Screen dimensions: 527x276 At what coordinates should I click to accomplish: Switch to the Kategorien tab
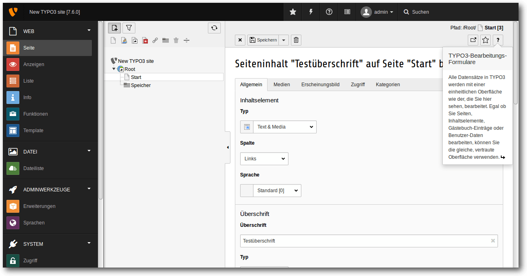click(x=388, y=85)
